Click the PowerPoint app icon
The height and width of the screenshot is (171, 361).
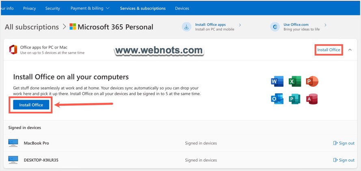tap(312, 81)
